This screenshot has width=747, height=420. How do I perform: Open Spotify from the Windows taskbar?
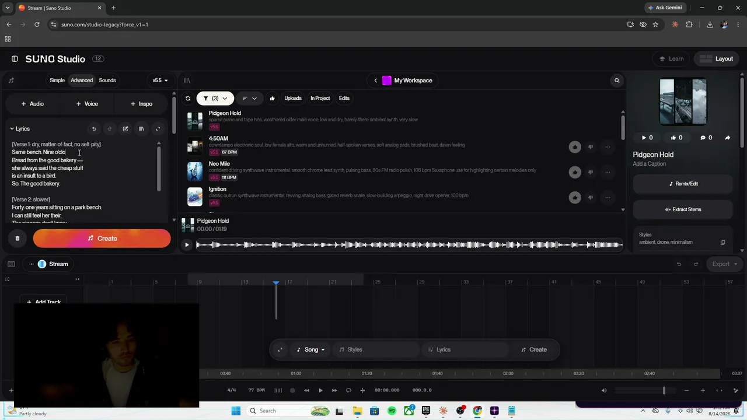click(392, 411)
